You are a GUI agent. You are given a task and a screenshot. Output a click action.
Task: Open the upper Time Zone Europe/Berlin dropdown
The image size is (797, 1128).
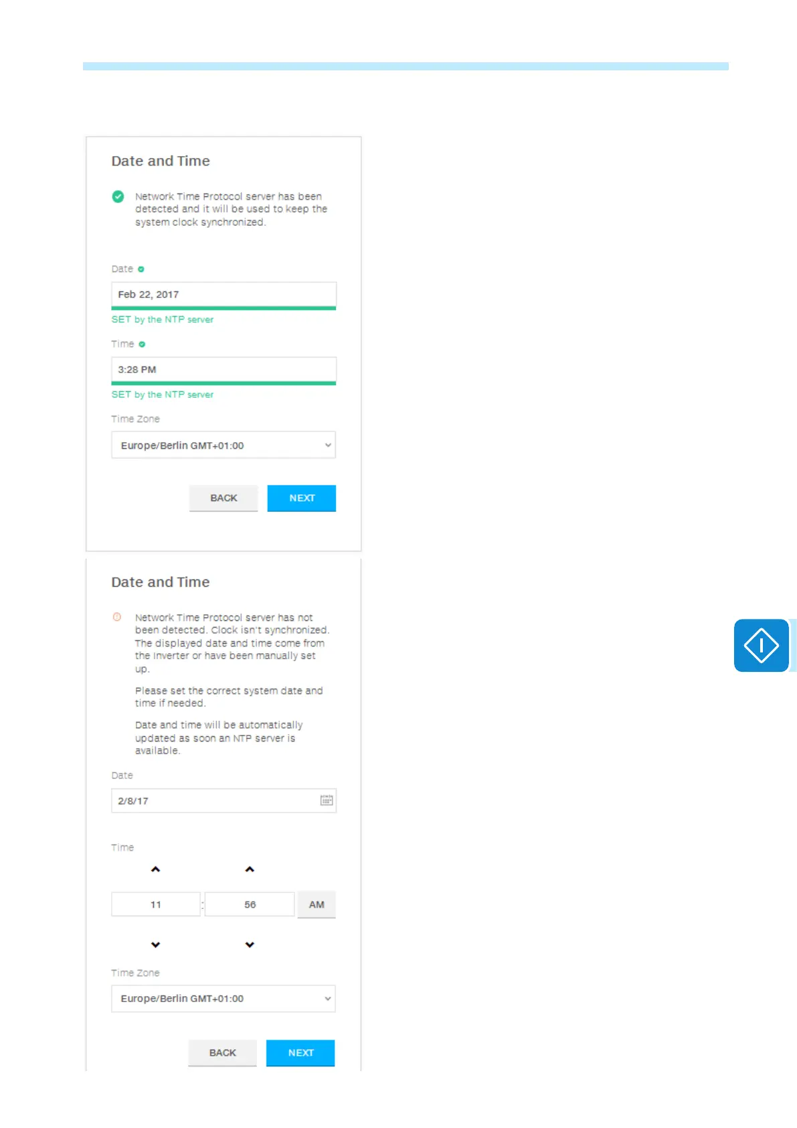224,445
